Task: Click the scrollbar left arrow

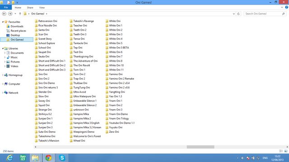Action: (36, 147)
